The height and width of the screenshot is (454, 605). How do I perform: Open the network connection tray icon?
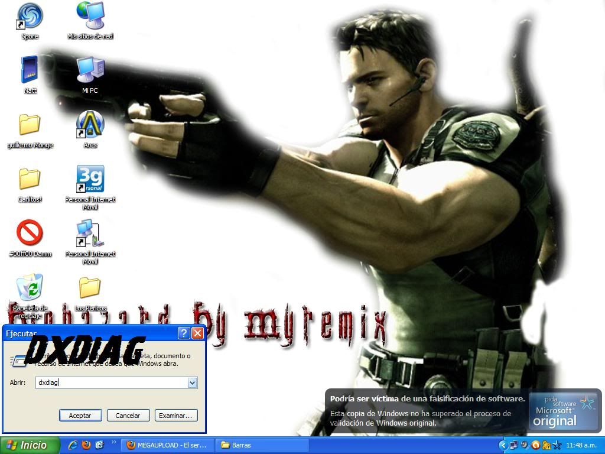[513, 445]
